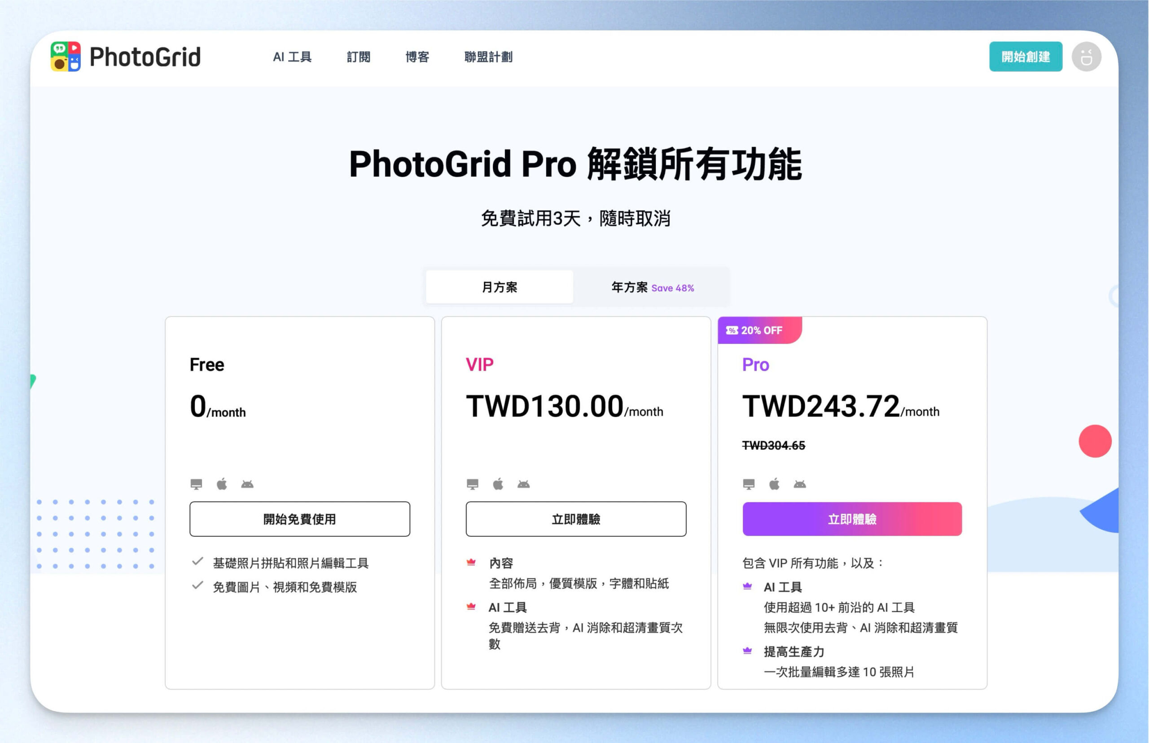The width and height of the screenshot is (1149, 743).
Task: Click the TWD130.00 price
Action: point(544,406)
